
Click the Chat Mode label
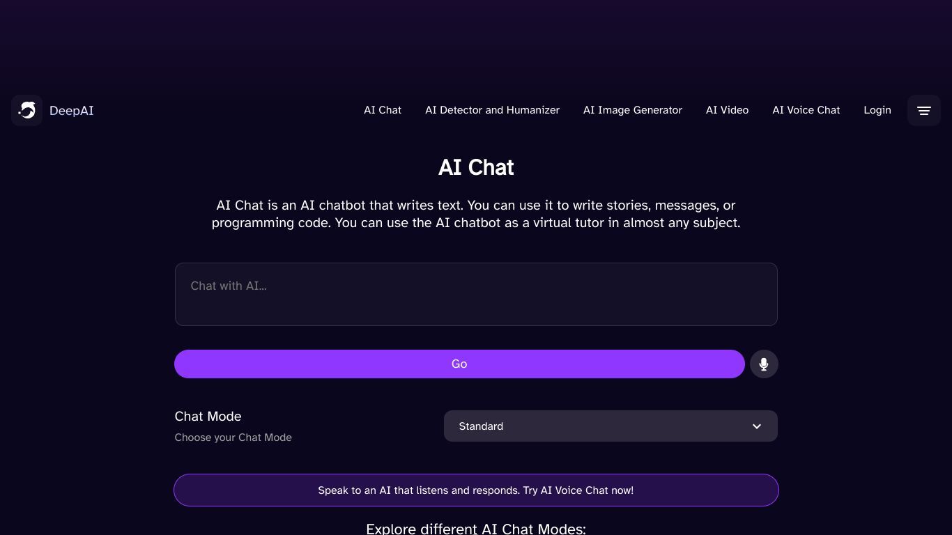tap(208, 417)
